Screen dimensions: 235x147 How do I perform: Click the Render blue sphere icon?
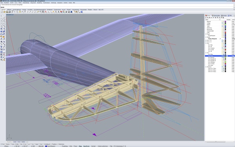(x=71, y=12)
